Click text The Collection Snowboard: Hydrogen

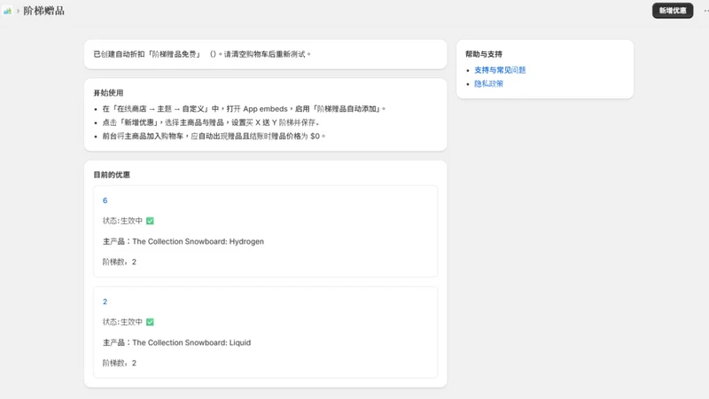[x=198, y=241]
